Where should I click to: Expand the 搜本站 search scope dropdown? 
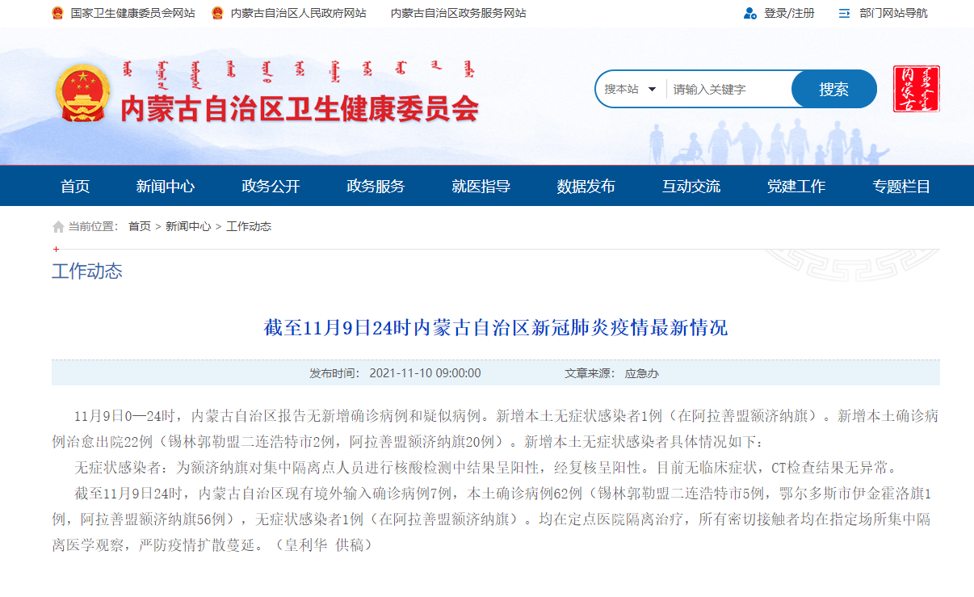click(630, 89)
